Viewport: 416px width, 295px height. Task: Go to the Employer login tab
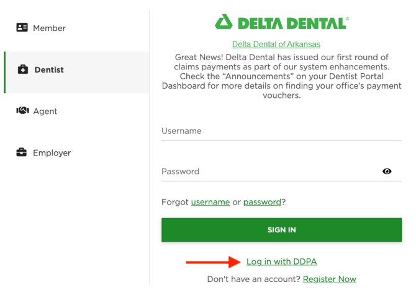click(52, 153)
